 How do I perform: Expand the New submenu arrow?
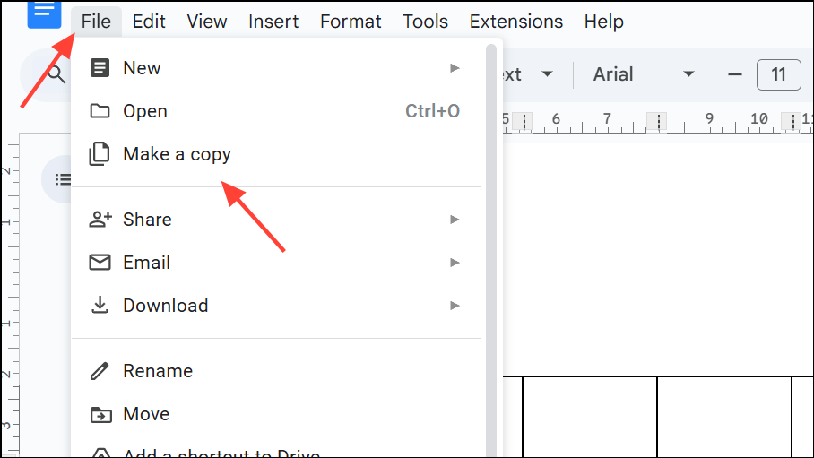455,68
